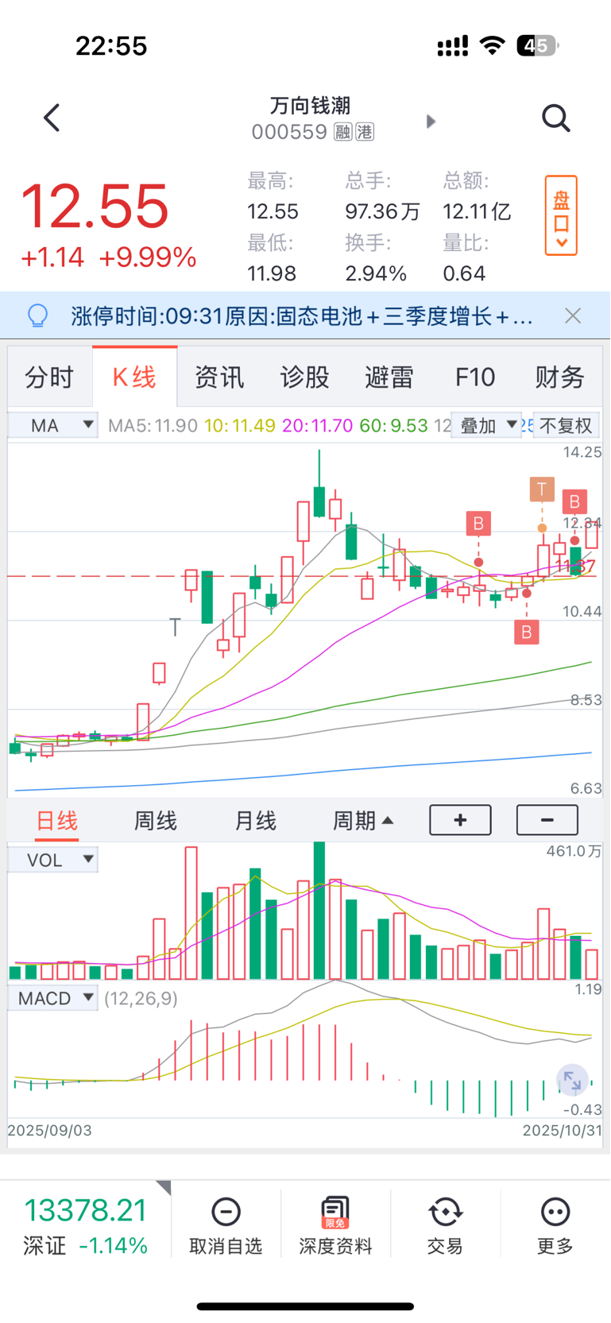611x1323 pixels.
Task: Open the 财务 tab
Action: [559, 377]
